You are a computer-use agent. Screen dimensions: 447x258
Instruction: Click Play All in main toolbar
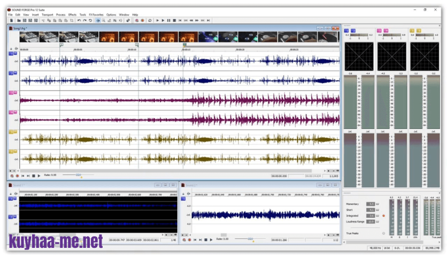coord(157,20)
